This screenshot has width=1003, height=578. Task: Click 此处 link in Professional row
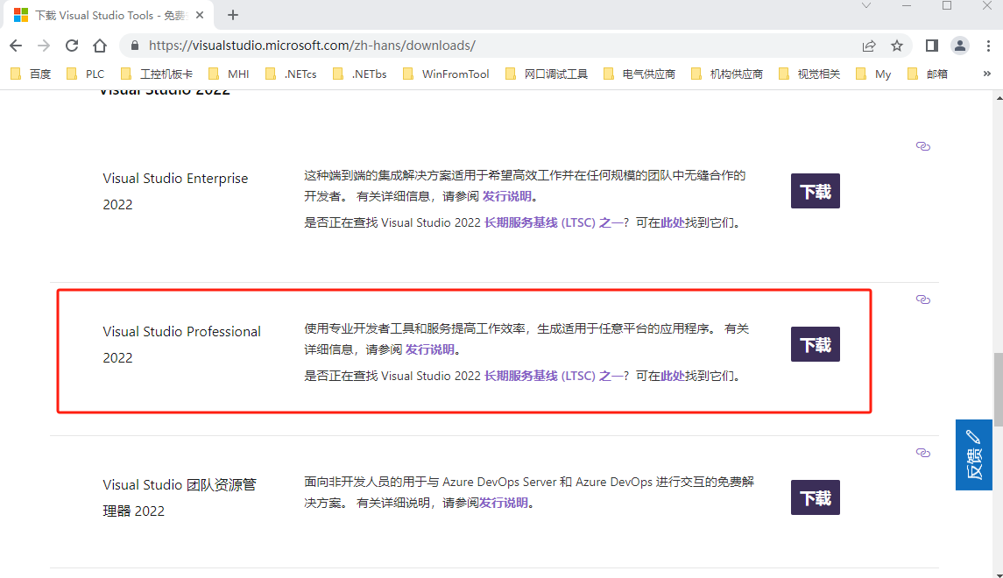point(672,376)
